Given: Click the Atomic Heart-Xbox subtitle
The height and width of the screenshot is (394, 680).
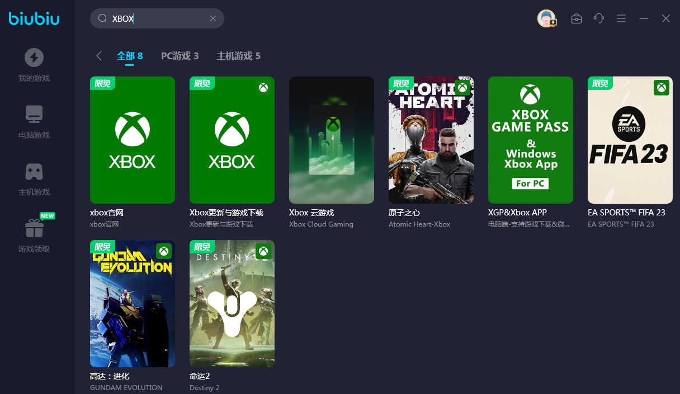Looking at the screenshot, I should tap(419, 224).
